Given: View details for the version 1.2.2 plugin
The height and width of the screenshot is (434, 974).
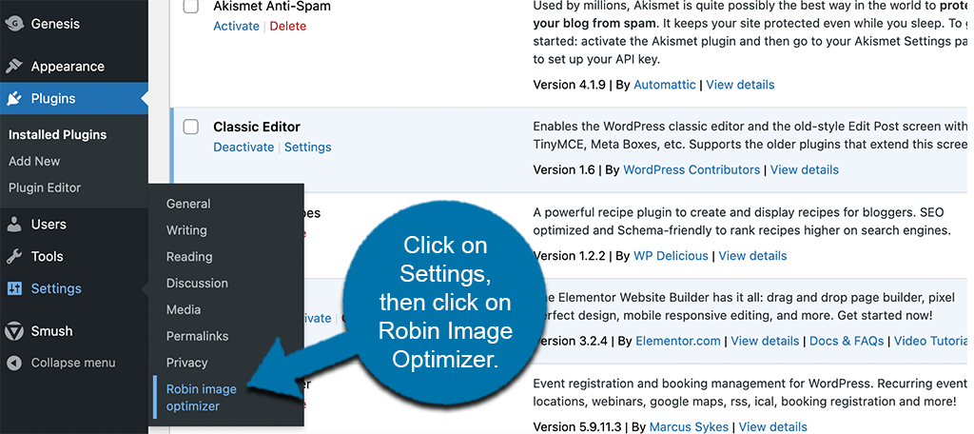Looking at the screenshot, I should coord(753,256).
